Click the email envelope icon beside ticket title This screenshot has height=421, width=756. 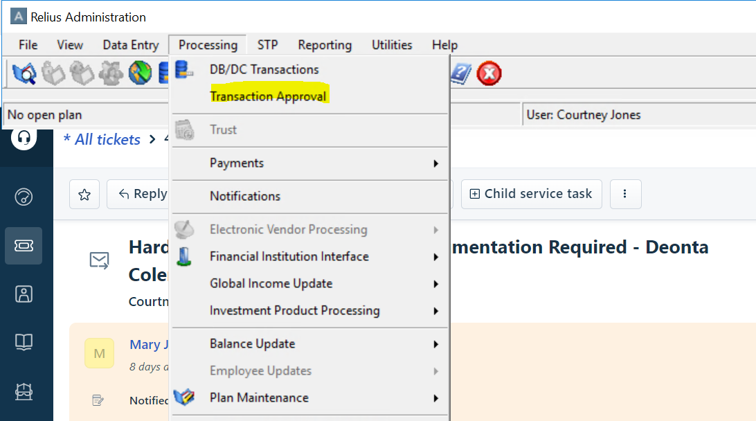click(99, 260)
